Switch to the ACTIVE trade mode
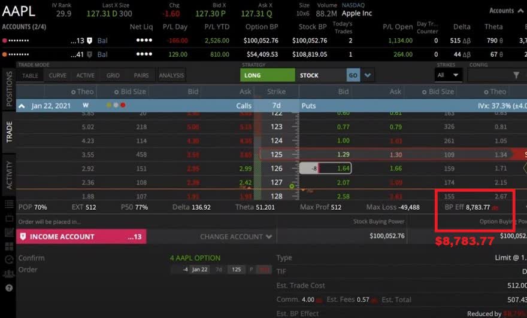527x318 pixels. (x=86, y=75)
